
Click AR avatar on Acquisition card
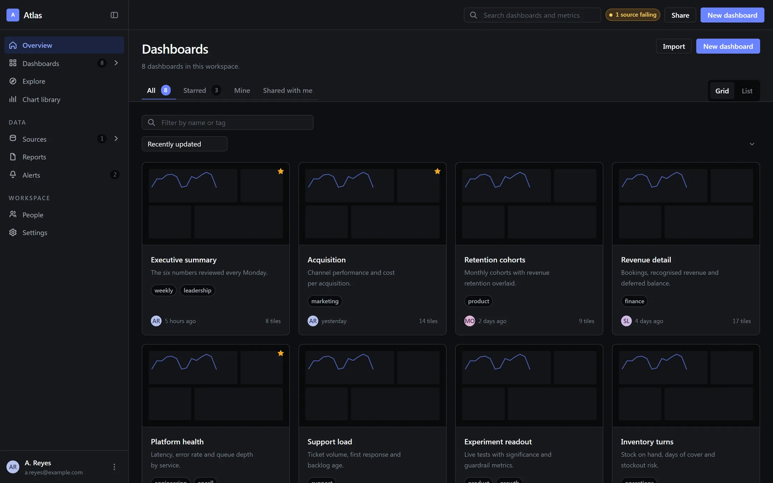(313, 321)
